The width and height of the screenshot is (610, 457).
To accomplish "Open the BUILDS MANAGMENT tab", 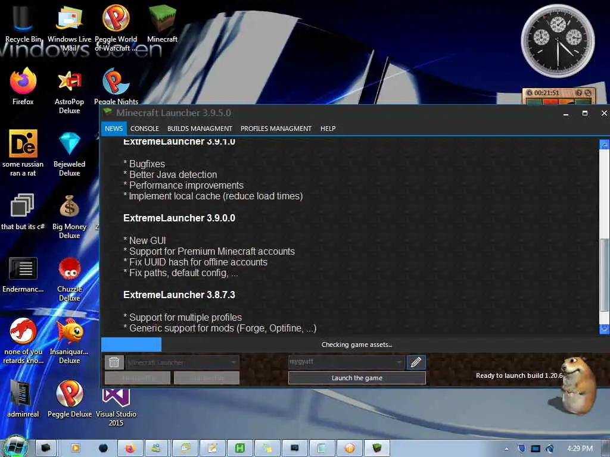I will tap(200, 129).
